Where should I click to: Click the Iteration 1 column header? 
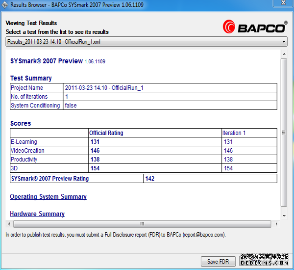(x=234, y=133)
